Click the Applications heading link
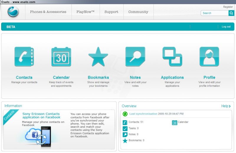The image size is (236, 153). tap(172, 78)
